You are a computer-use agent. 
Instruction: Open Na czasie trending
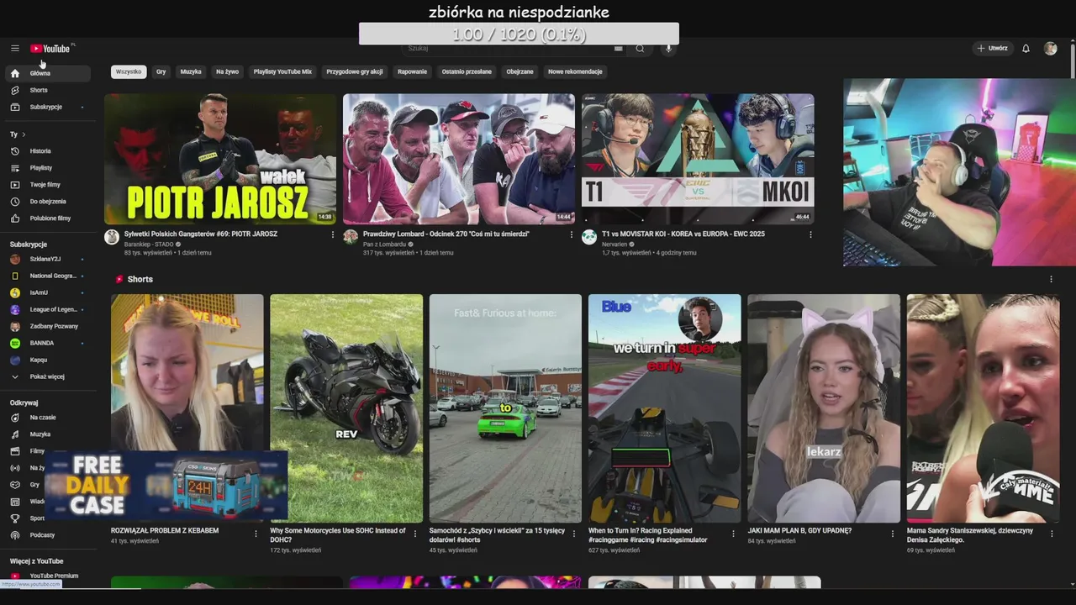[x=49, y=418]
